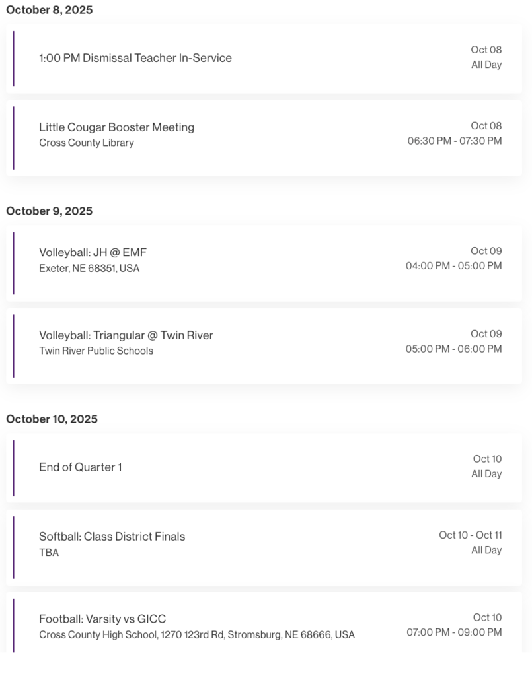Image resolution: width=532 pixels, height=676 pixels.
Task: Click the Twin River Public Schools location
Action: 96,351
